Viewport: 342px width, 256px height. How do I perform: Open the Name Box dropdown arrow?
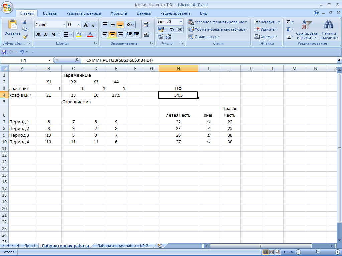pos(50,60)
